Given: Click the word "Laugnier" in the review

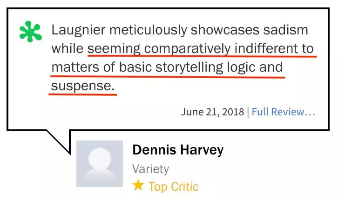Looking at the screenshot, I should [77, 31].
